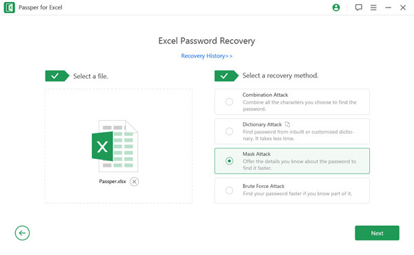
Task: Minimize the Passper window
Action: coord(388,8)
